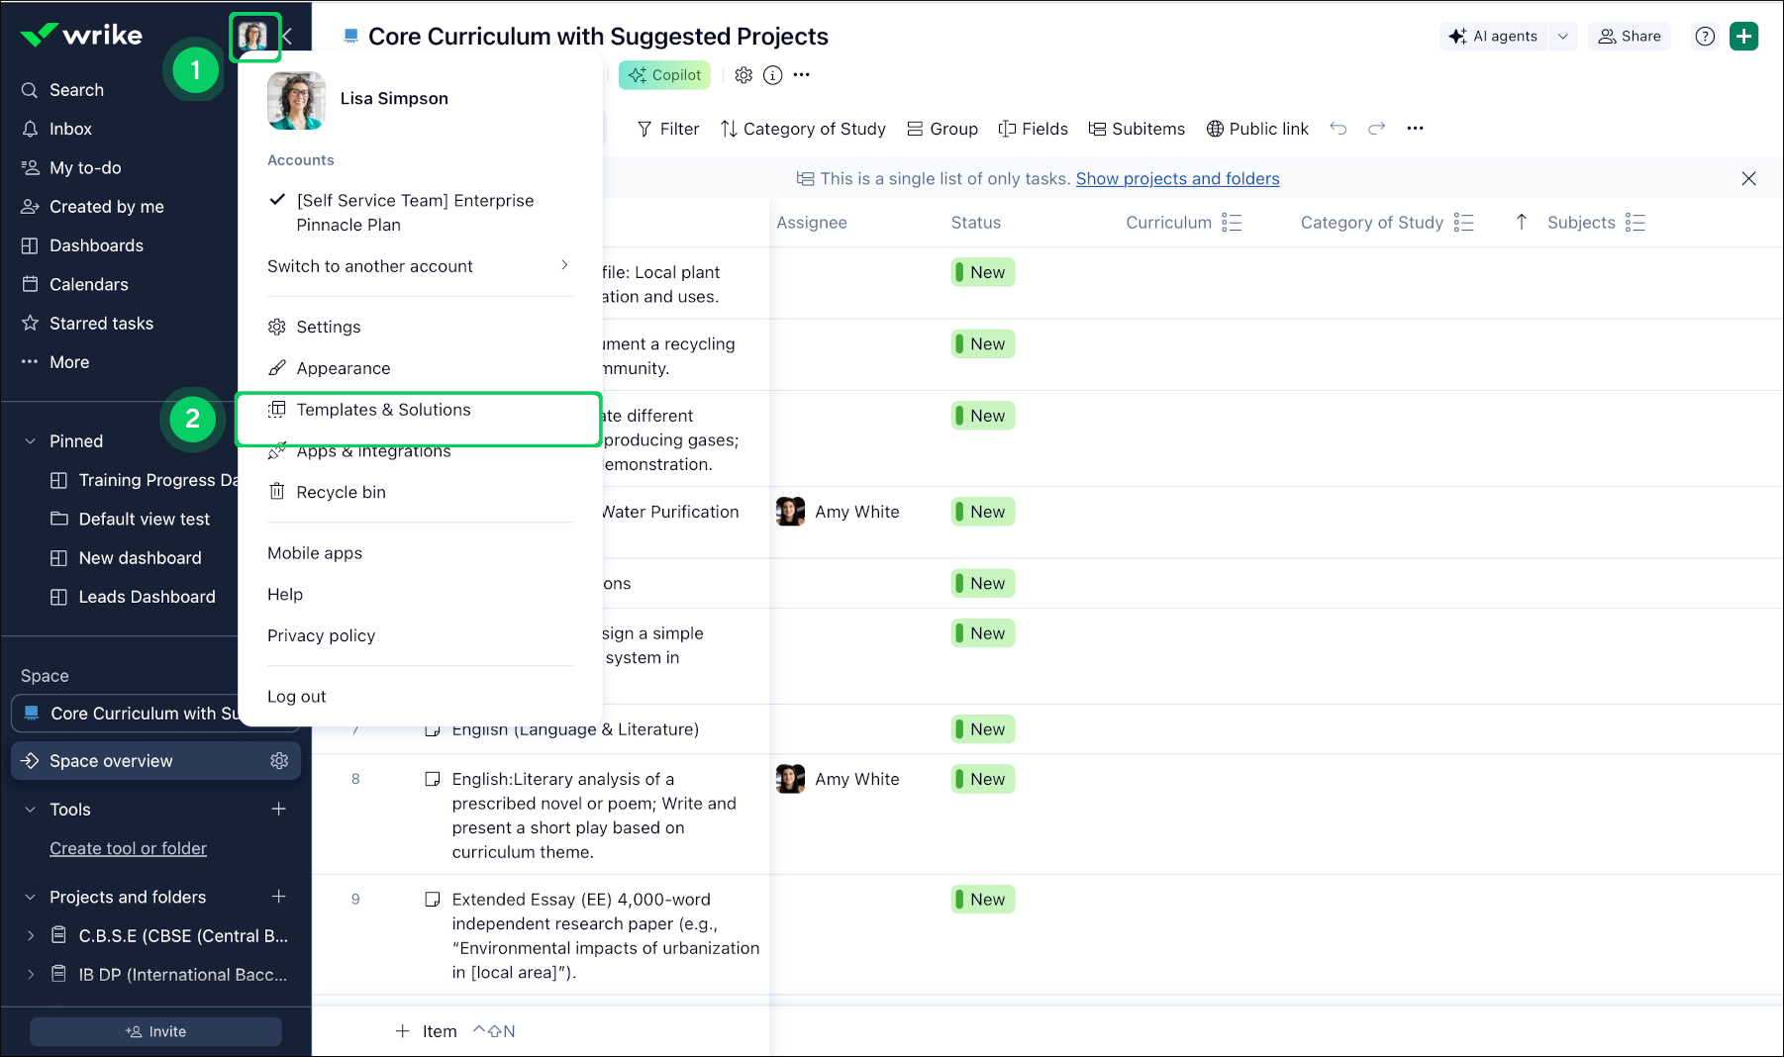Screen dimensions: 1784x1057
Task: Click the Copilot button
Action: pyautogui.click(x=664, y=75)
